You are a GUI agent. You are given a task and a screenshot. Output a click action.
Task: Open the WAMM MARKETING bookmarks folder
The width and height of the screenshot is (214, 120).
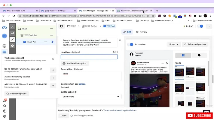88,21
